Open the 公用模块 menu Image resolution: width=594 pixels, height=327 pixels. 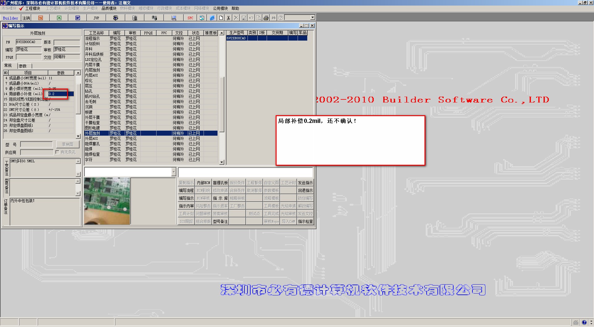pyautogui.click(x=220, y=8)
